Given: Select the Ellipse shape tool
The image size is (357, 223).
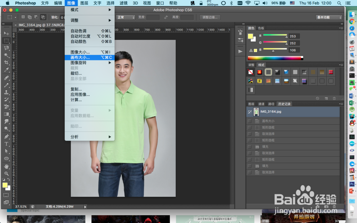Looking at the screenshot, I should coord(6,158).
